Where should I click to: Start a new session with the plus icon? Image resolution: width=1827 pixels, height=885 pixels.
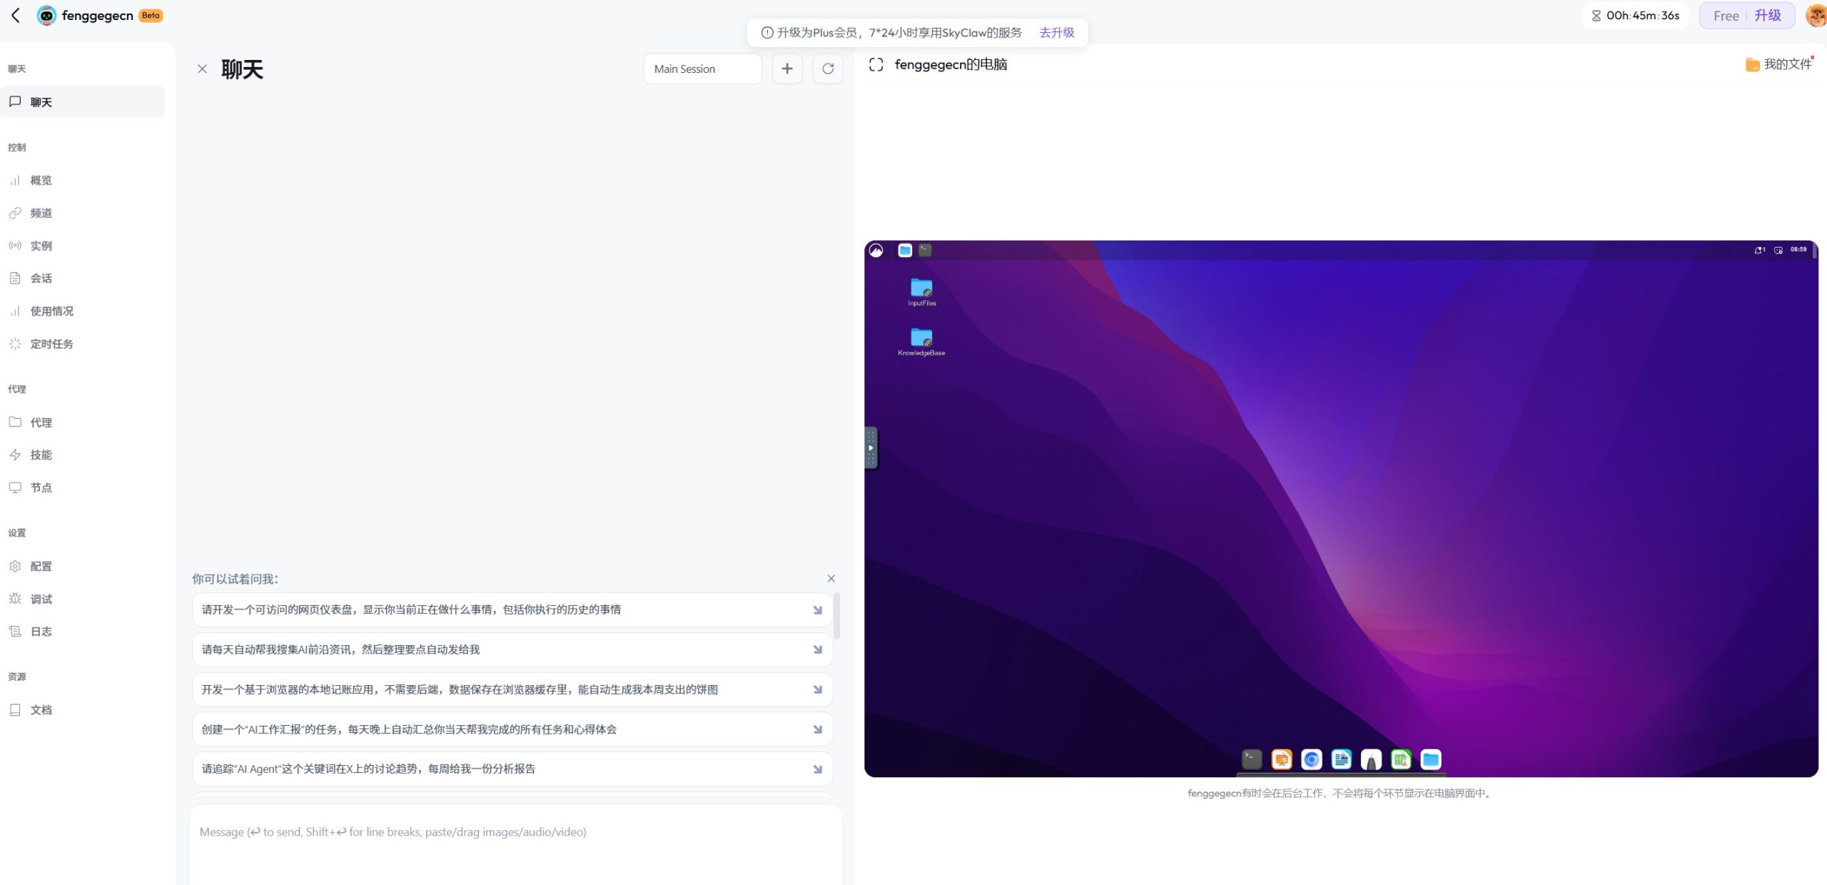coord(786,69)
